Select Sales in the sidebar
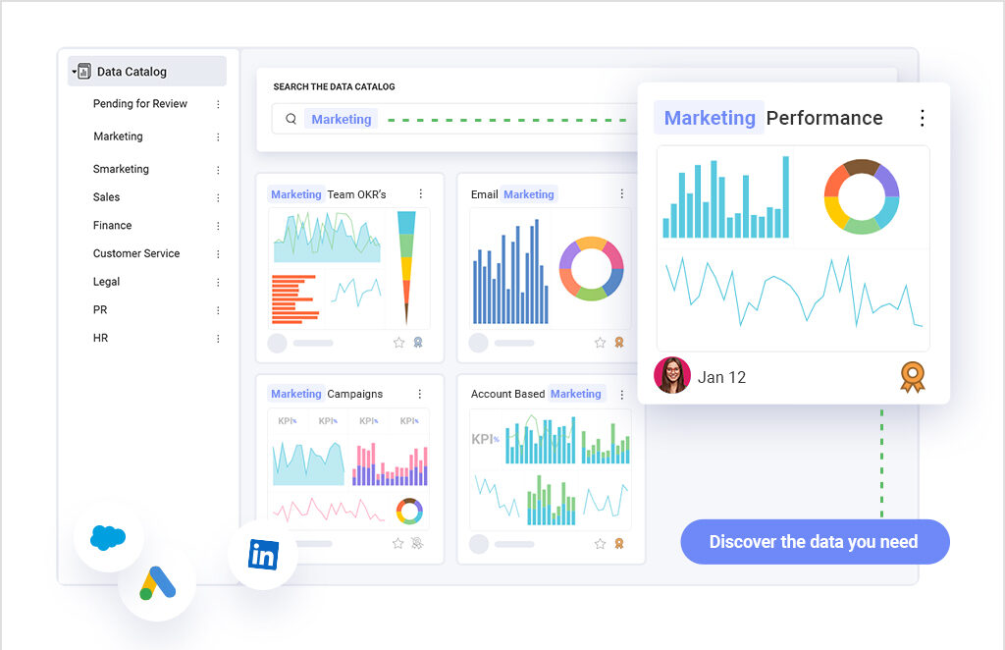This screenshot has width=1005, height=650. point(107,197)
